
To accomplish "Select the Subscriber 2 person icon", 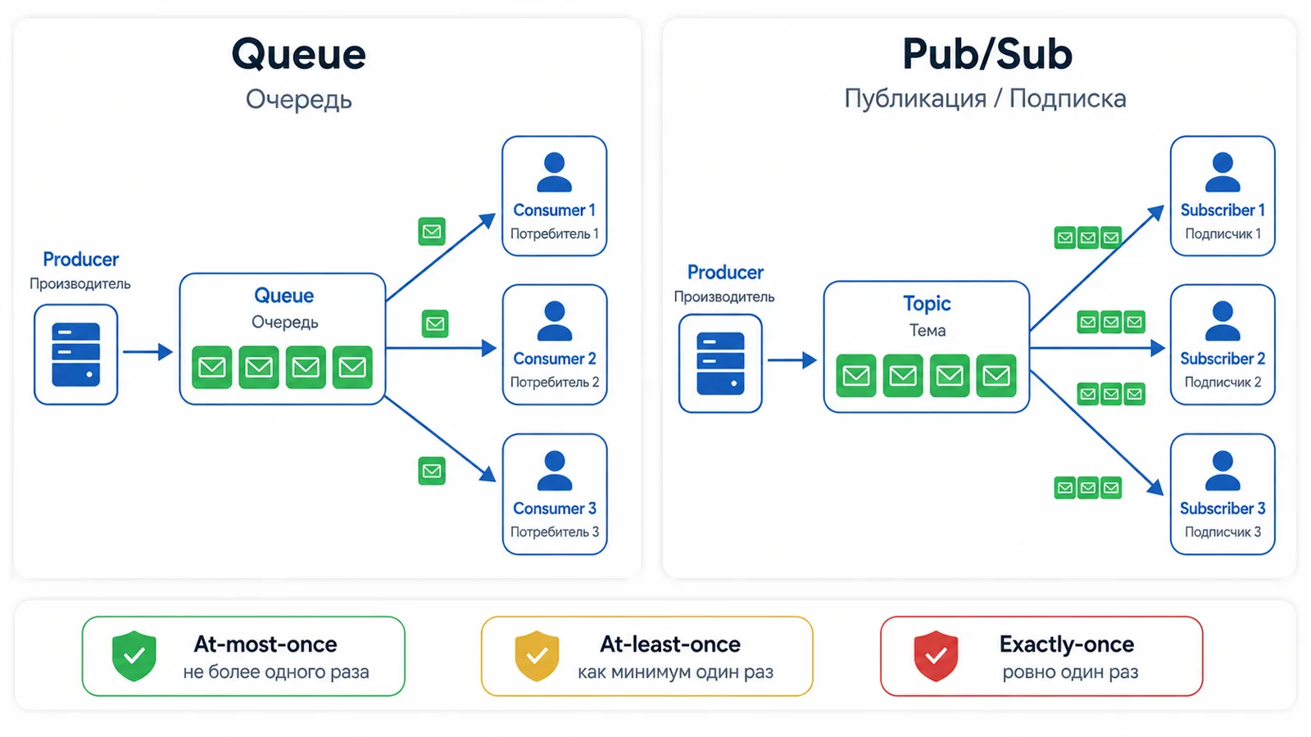I will [1223, 321].
